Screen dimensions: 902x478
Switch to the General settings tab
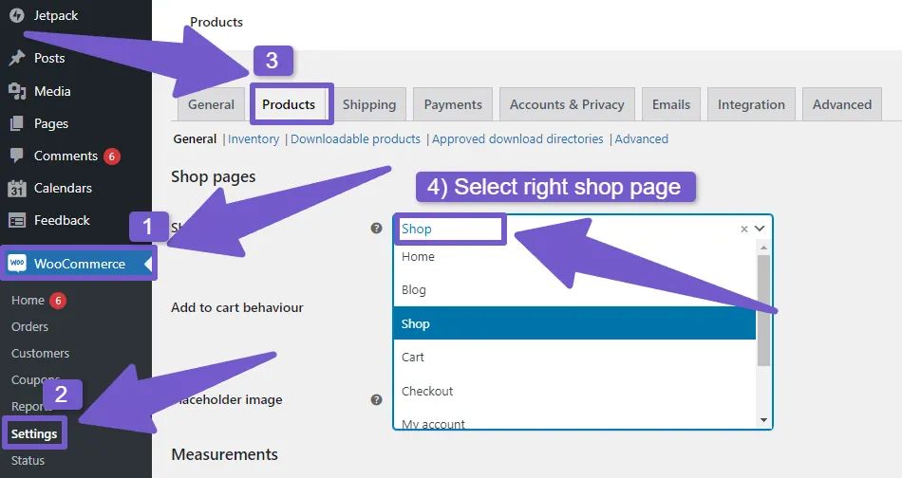(x=211, y=104)
